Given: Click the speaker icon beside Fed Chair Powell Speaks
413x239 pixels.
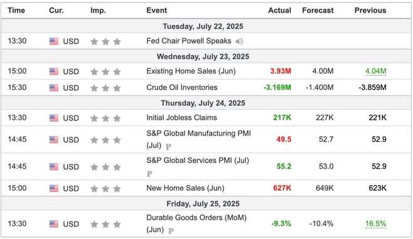Looking at the screenshot, I should click(239, 41).
